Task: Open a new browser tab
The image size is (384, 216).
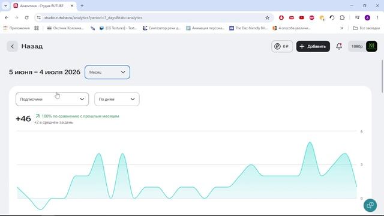Action: point(82,5)
